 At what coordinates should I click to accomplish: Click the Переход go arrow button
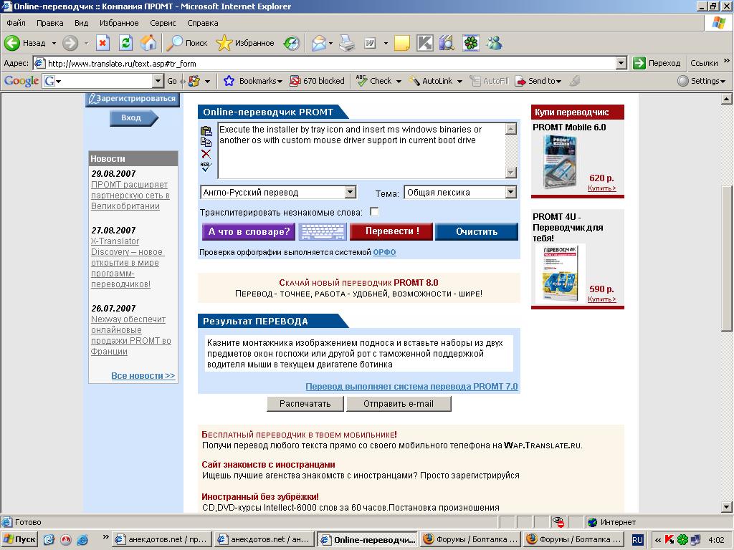point(657,63)
